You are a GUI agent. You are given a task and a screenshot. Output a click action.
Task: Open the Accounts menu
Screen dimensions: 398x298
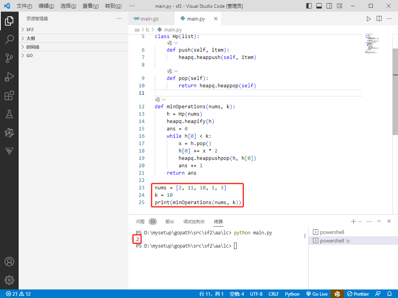point(9,262)
